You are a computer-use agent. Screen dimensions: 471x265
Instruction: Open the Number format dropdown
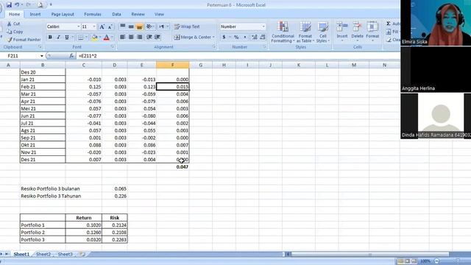tap(263, 26)
